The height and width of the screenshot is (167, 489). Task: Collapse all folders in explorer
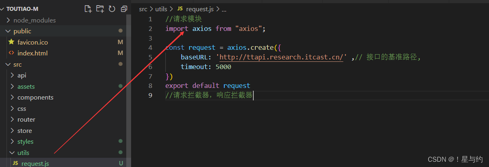click(x=124, y=9)
